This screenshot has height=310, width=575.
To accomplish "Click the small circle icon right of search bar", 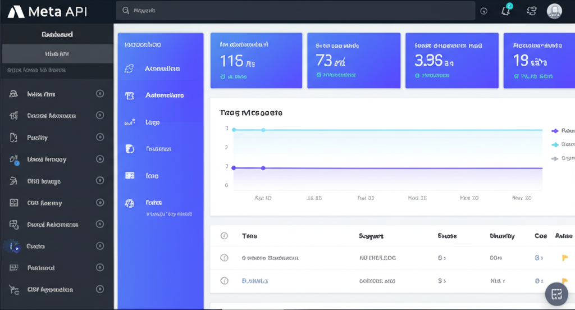I will tap(484, 11).
